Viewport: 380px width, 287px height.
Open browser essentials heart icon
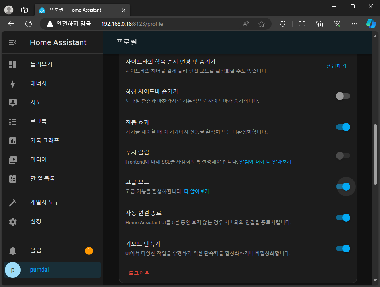pos(337,24)
